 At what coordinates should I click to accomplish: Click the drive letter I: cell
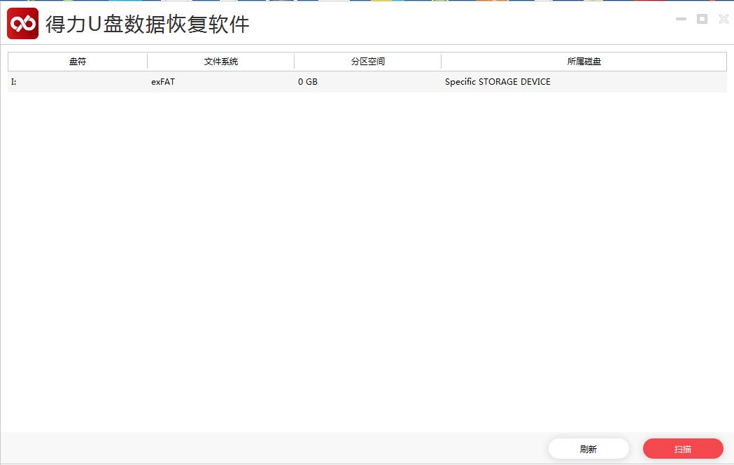tap(12, 81)
